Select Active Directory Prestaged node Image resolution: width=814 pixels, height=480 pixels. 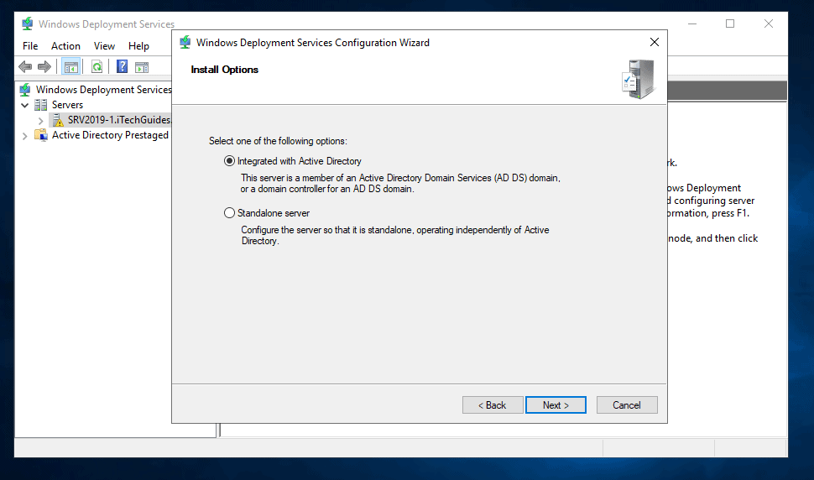110,135
